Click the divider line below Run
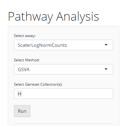 coord(64,124)
